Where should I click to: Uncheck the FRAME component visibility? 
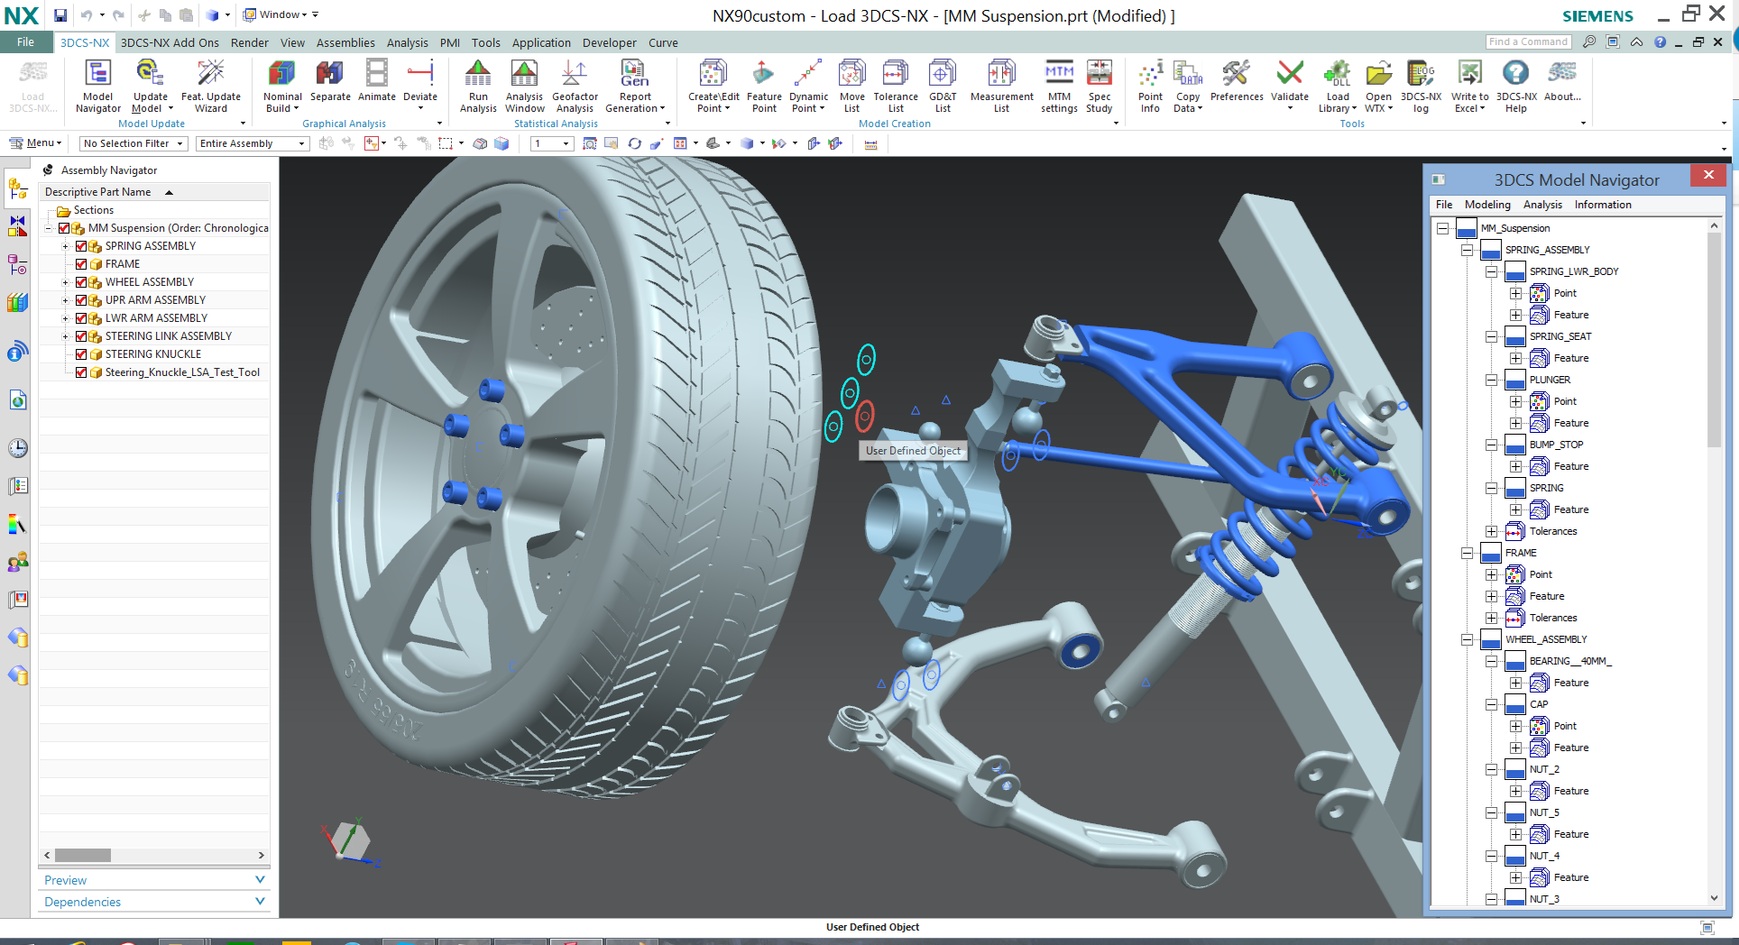coord(81,263)
